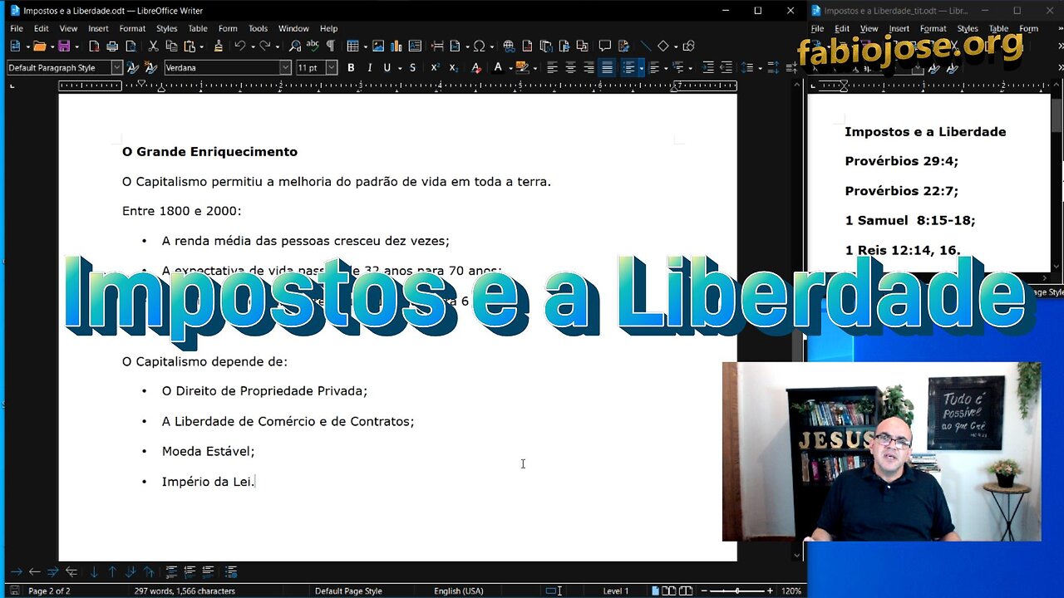Open Find and Replace

click(294, 47)
